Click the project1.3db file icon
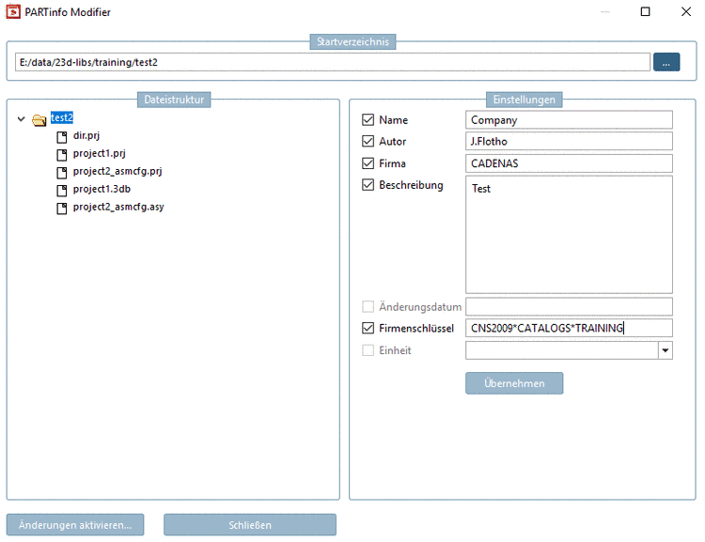This screenshot has height=542, width=705. (62, 191)
